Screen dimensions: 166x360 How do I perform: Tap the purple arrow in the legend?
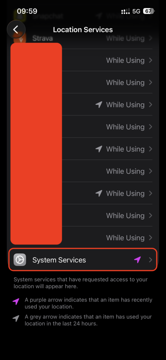coord(16,301)
